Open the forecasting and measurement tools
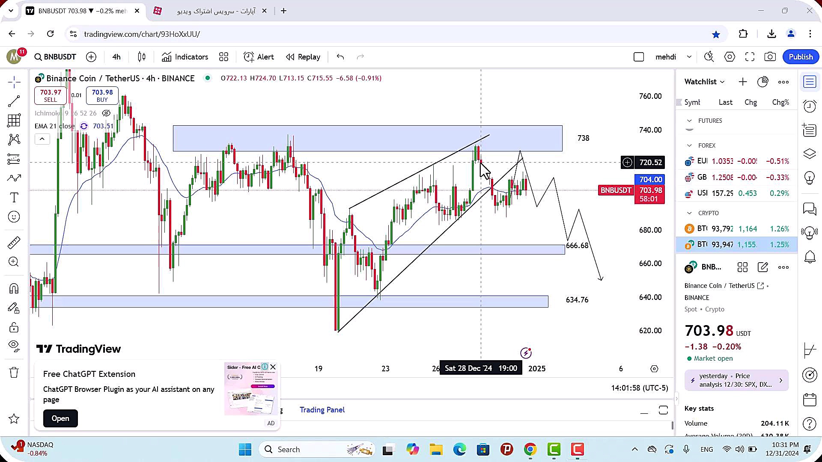Screen dimensions: 822x462 click(x=14, y=159)
